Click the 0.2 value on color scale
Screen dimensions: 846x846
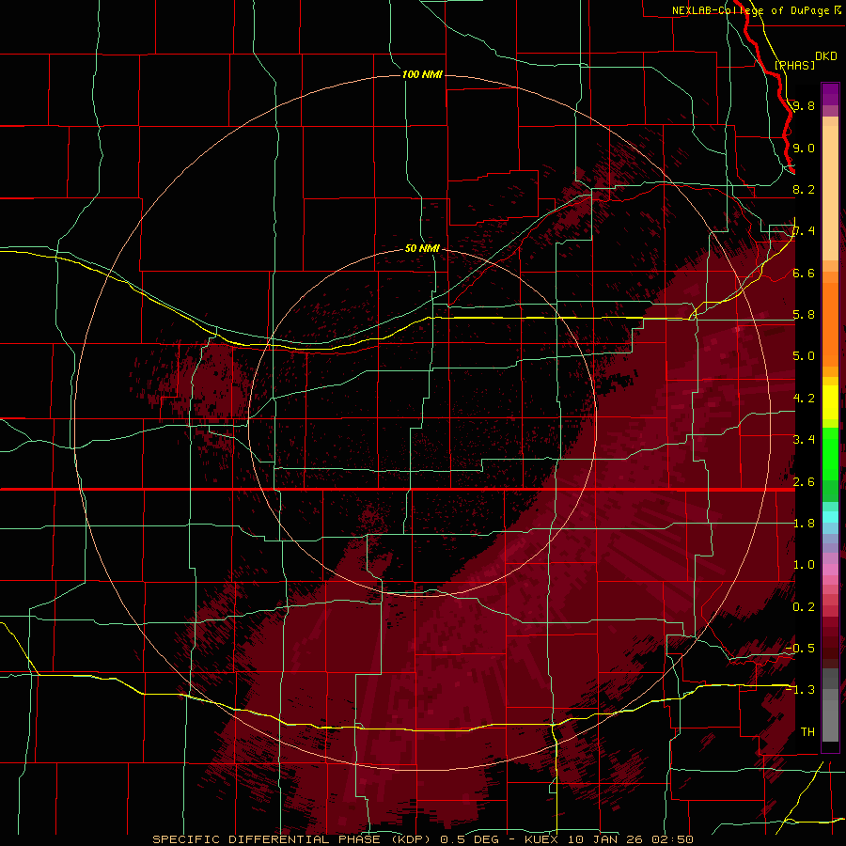pyautogui.click(x=804, y=607)
